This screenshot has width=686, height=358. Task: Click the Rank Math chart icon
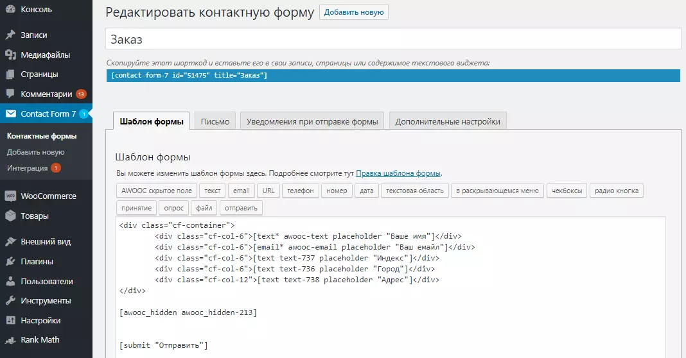10,340
